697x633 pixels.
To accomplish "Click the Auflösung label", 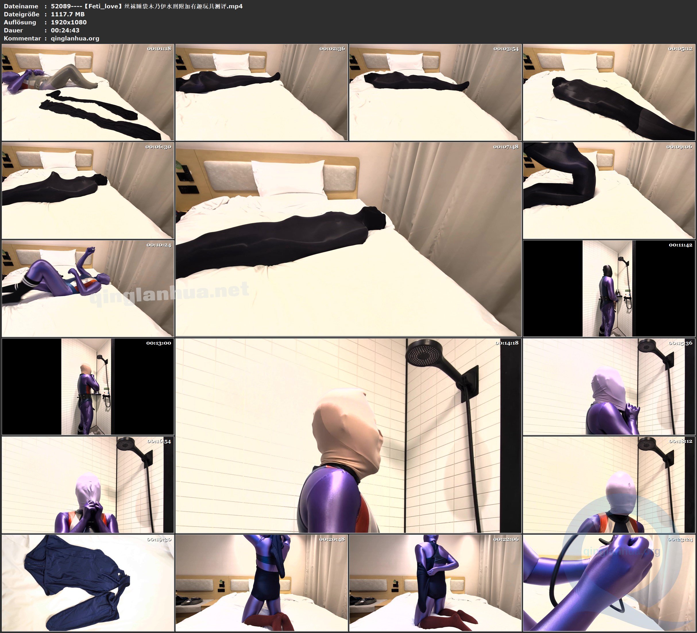I will coord(20,22).
